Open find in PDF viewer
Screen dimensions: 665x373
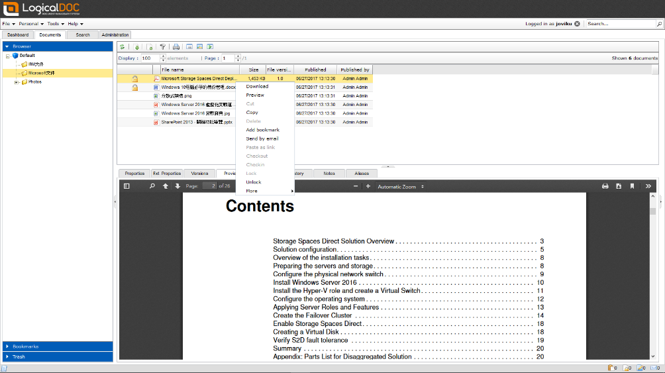152,186
